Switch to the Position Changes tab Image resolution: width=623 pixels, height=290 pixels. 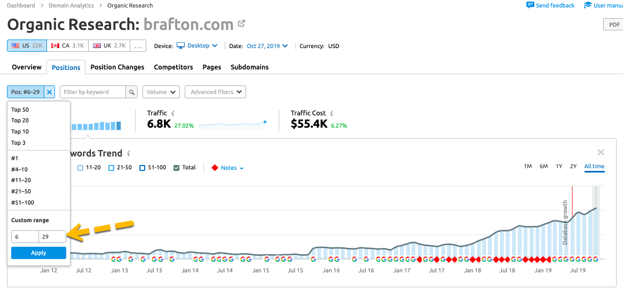(x=117, y=67)
